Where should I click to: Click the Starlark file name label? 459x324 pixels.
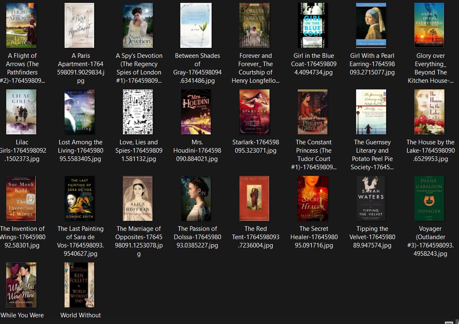point(255,151)
